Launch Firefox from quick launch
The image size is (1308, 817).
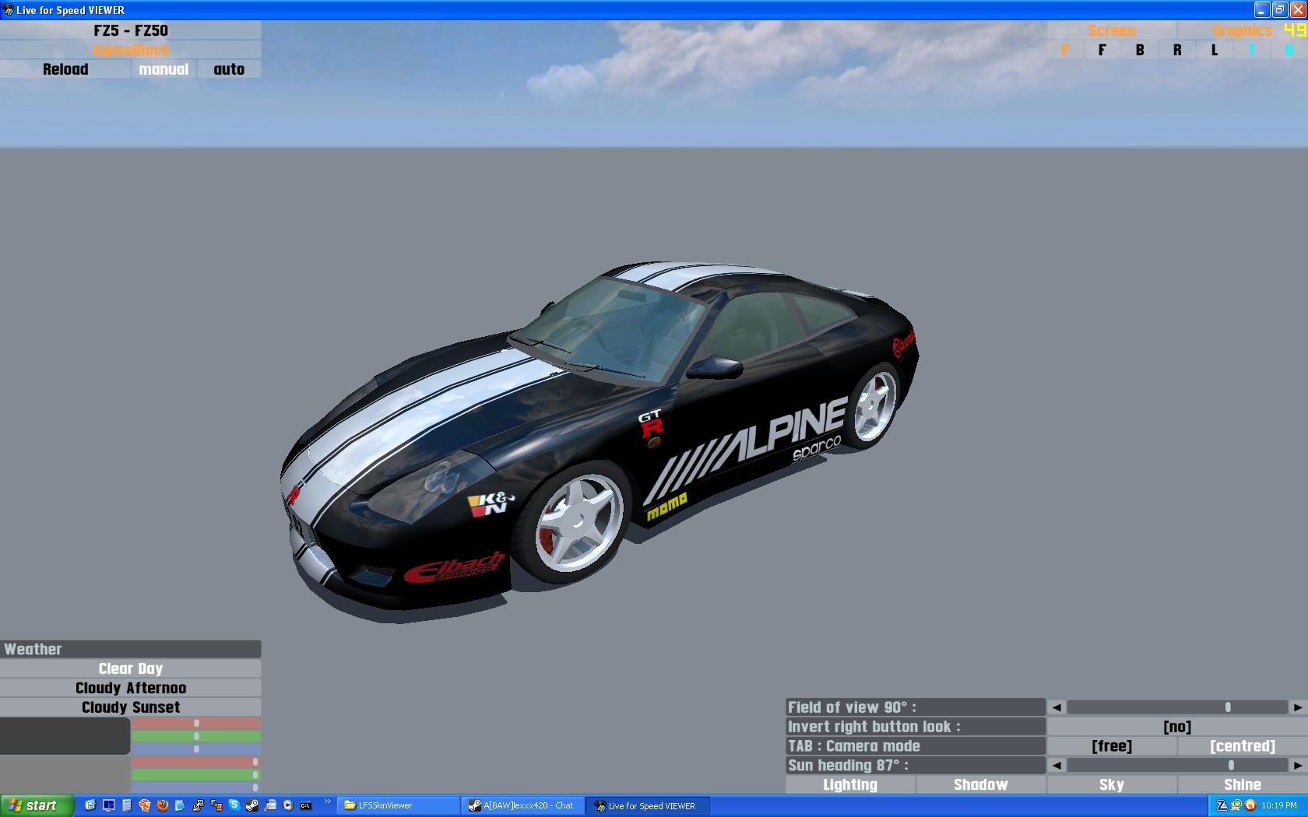tap(163, 805)
